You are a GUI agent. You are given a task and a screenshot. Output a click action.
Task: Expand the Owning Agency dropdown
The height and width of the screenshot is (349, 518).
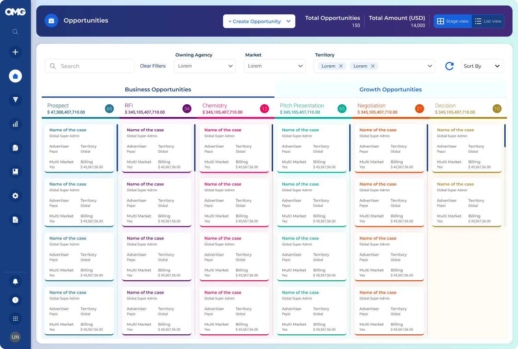205,66
